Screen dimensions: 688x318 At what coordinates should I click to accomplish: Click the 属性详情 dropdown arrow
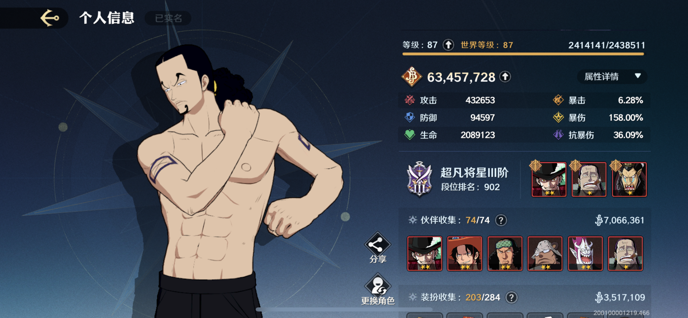638,76
